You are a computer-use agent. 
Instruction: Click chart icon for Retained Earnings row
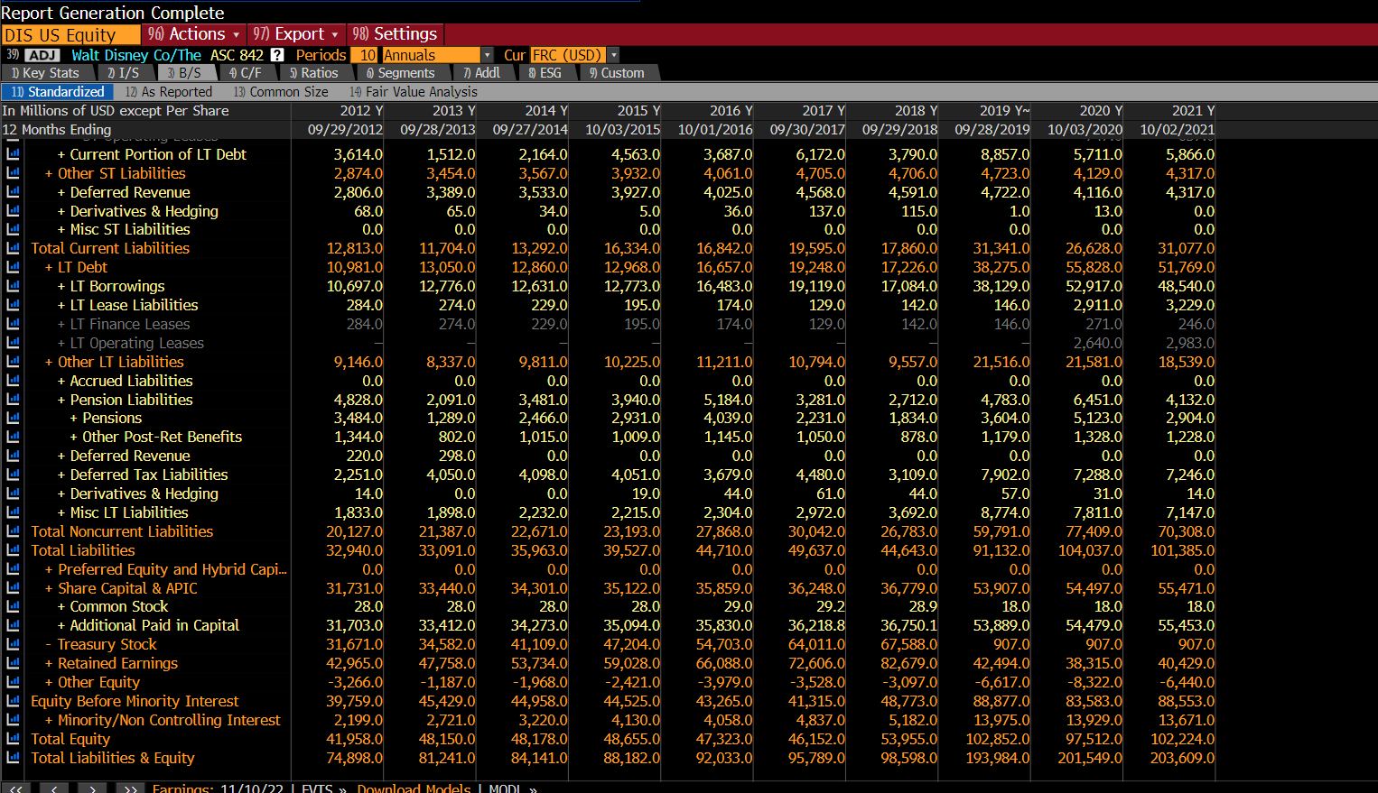pos(12,663)
